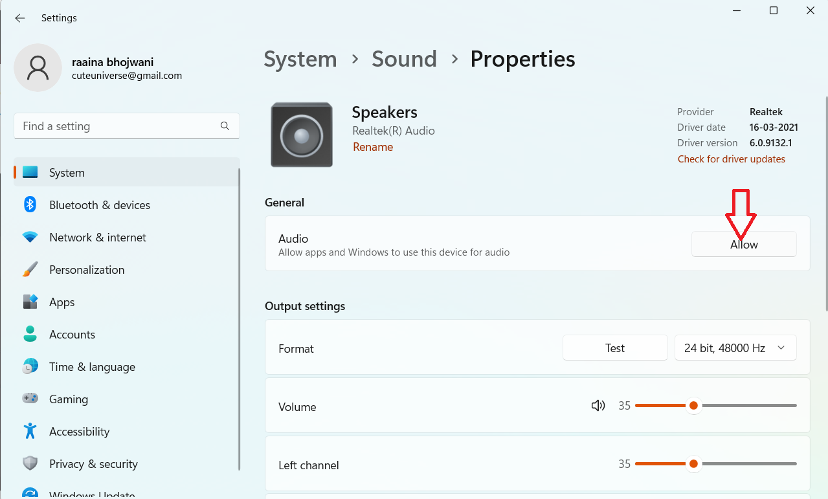Click the Personalization paintbrush icon
Viewport: 828px width, 499px height.
click(x=30, y=270)
